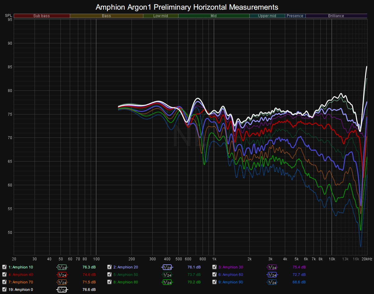Click the 68.6 dB legend value
374x294 pixels.
tap(299, 282)
